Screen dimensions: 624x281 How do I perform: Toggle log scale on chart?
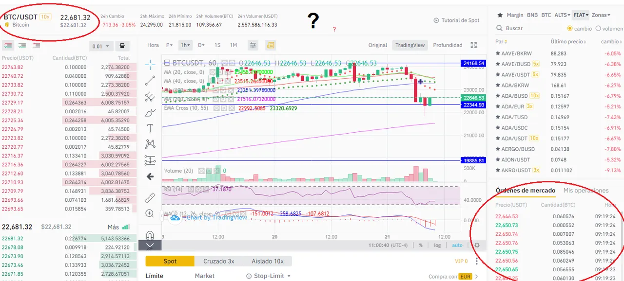pyautogui.click(x=437, y=246)
